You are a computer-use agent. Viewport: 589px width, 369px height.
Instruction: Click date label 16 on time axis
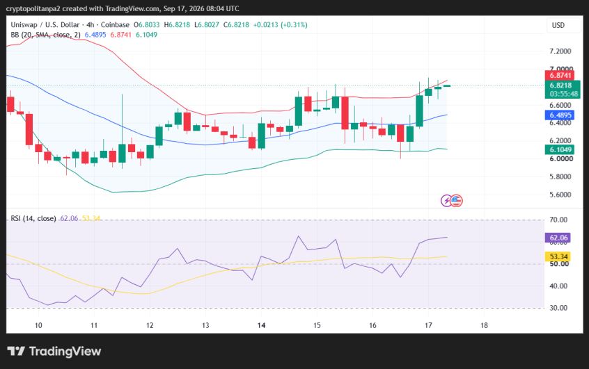click(372, 325)
